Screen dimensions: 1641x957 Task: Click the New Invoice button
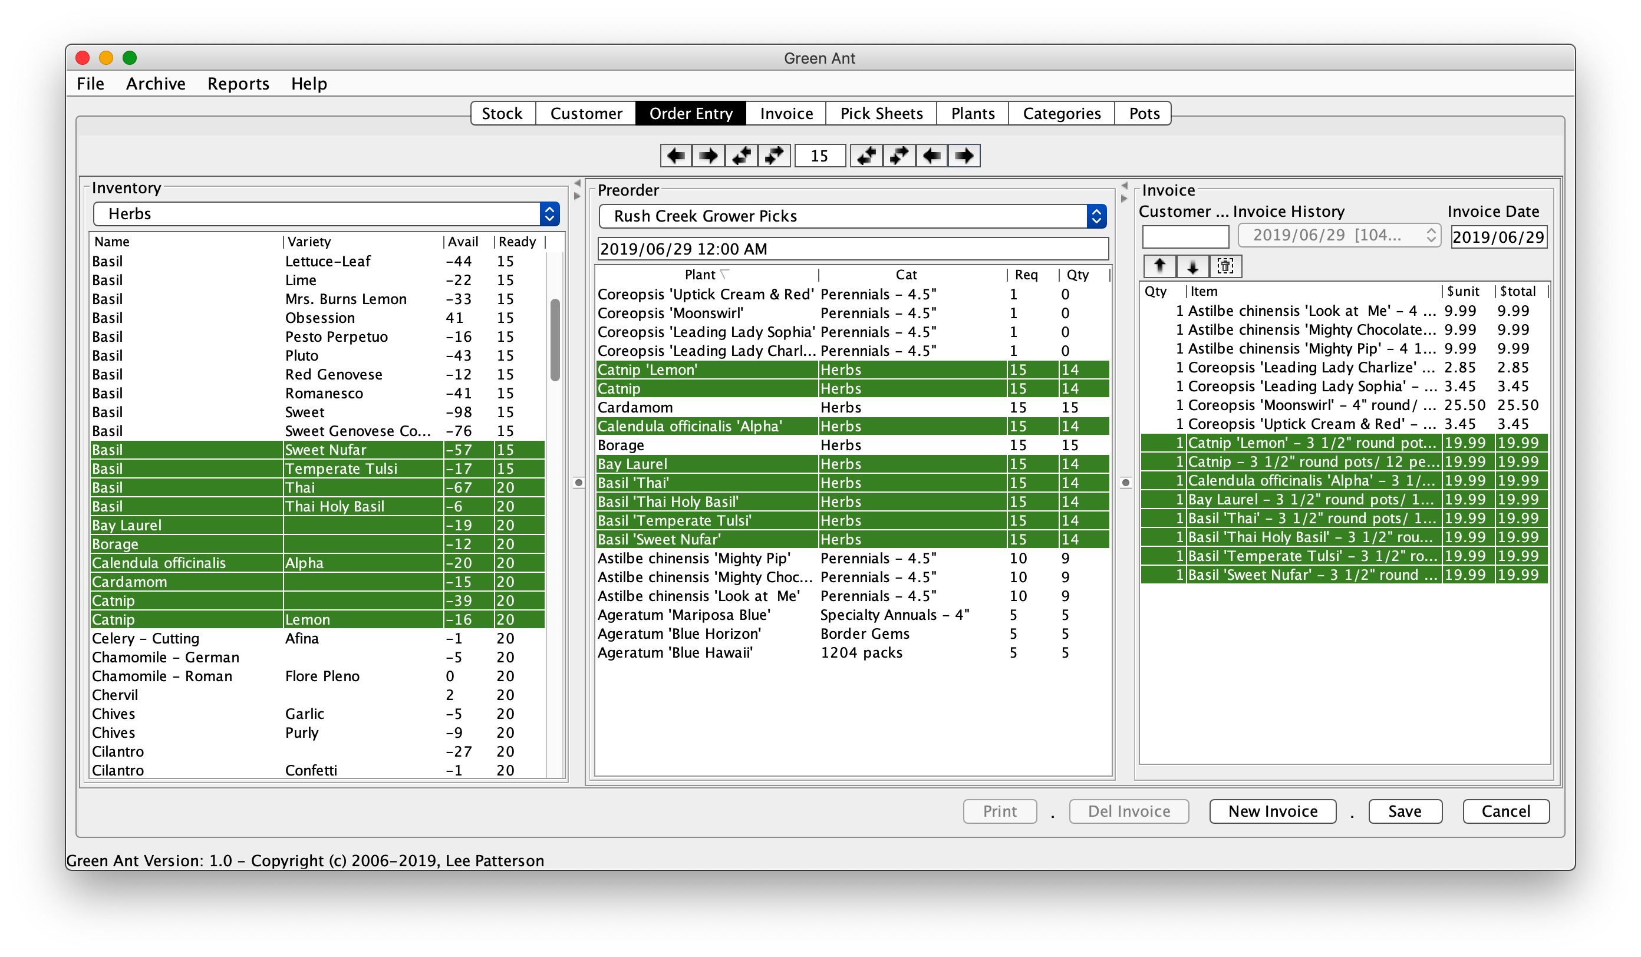(x=1272, y=811)
